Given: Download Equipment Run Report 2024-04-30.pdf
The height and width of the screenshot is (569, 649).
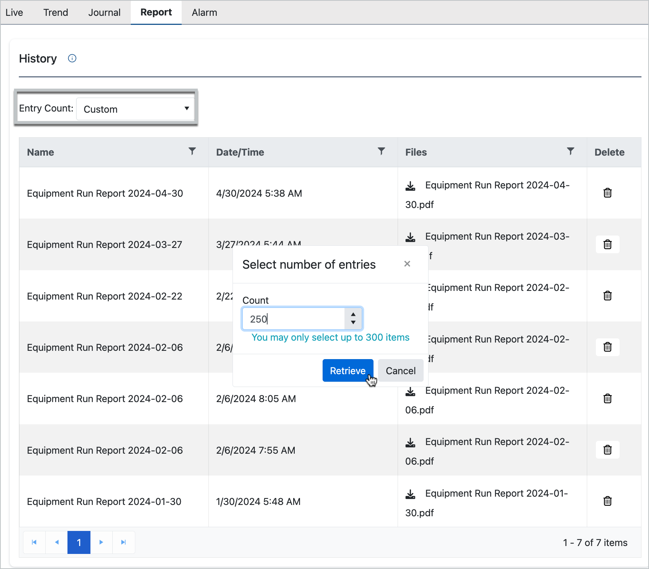Looking at the screenshot, I should [410, 186].
